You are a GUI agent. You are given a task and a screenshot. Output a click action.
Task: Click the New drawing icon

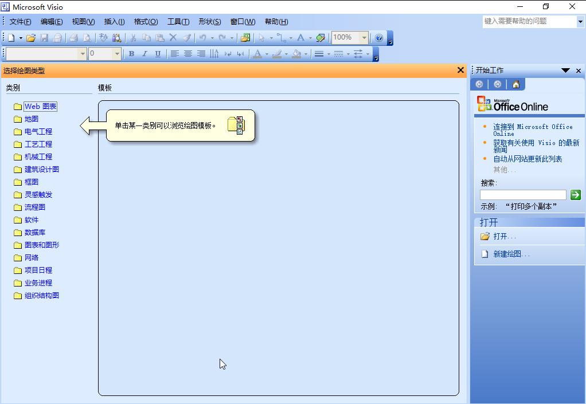point(11,38)
